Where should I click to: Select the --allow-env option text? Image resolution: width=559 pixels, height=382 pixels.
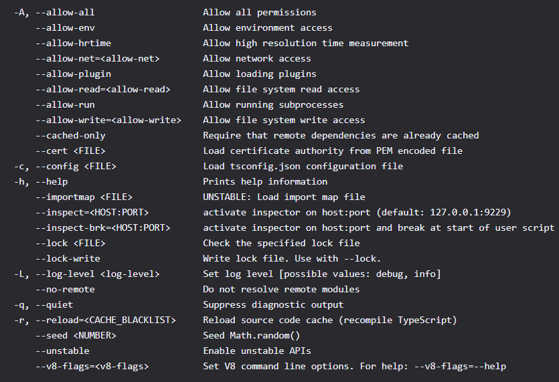[x=65, y=28]
